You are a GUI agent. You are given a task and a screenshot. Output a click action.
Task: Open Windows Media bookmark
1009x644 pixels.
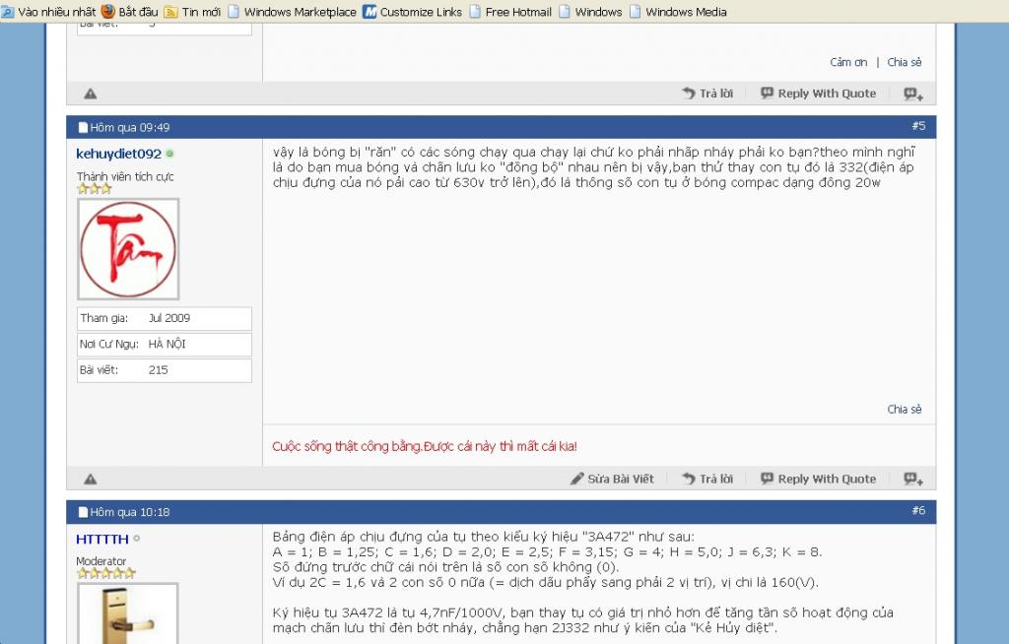678,12
